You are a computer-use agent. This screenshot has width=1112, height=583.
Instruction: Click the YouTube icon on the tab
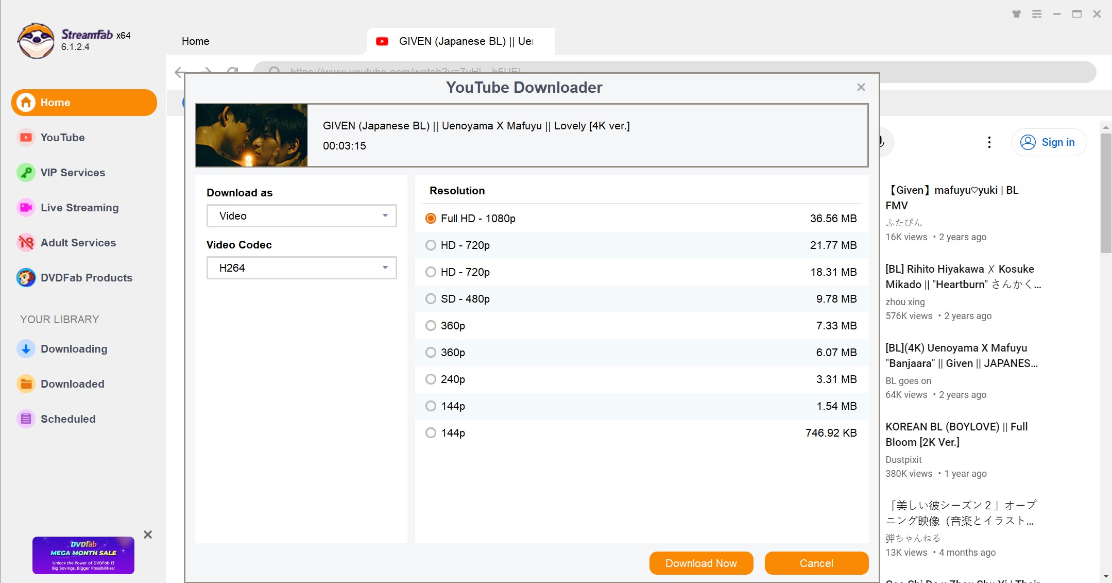382,41
